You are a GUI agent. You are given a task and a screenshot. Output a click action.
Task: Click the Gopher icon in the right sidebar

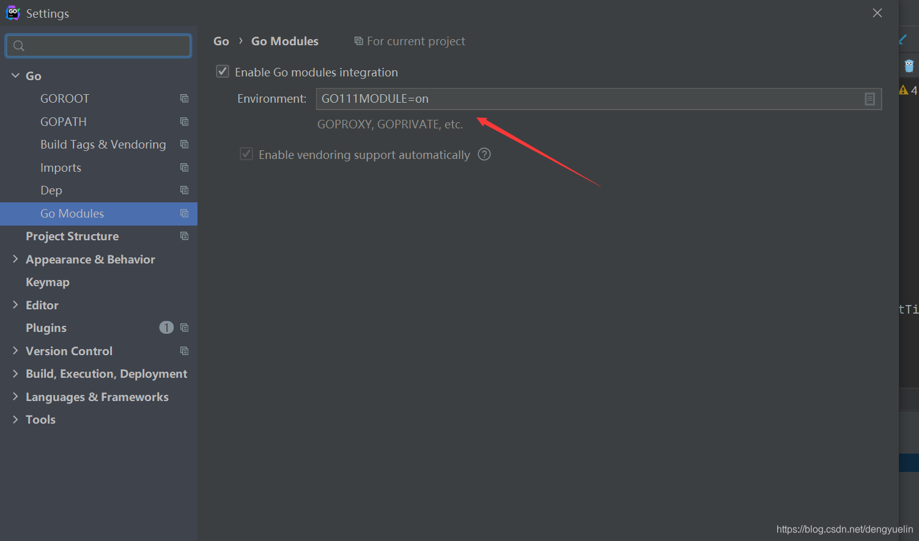pyautogui.click(x=909, y=65)
